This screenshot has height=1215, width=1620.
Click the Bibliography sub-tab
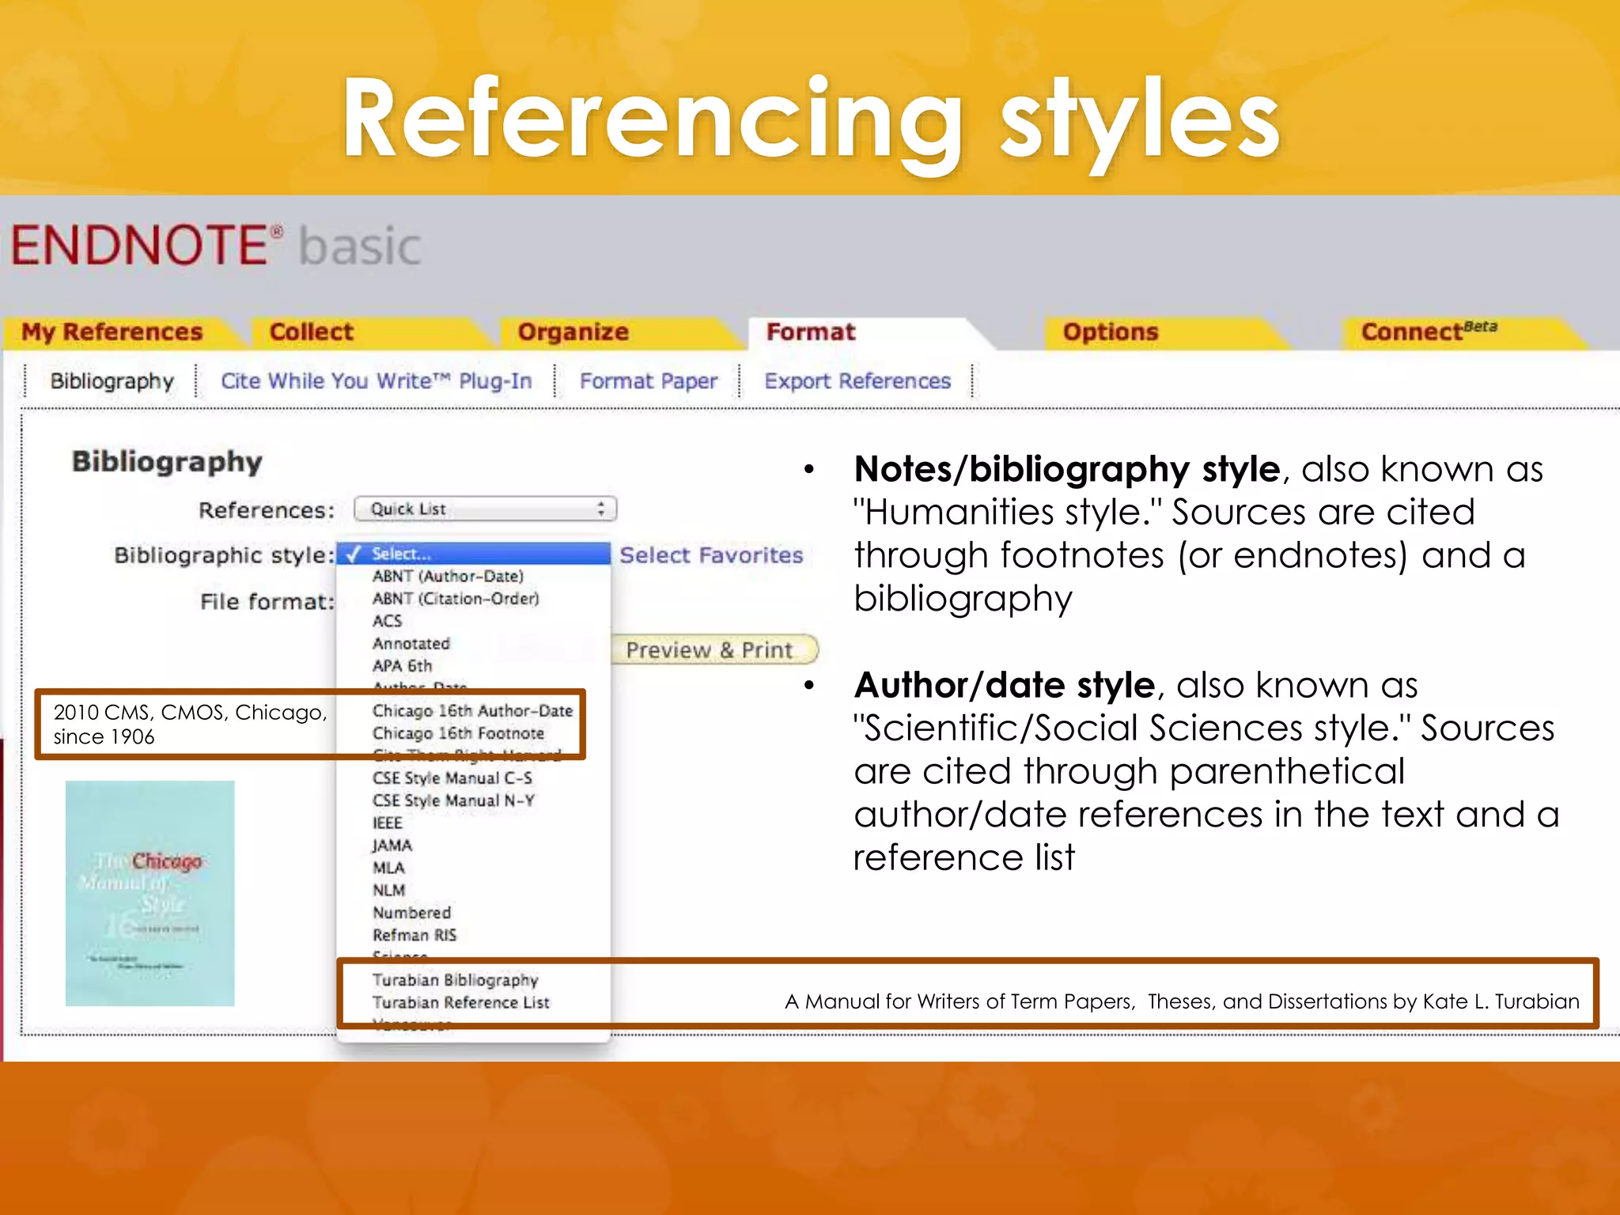click(112, 381)
